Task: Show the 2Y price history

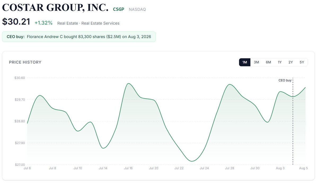Action: [x=290, y=62]
